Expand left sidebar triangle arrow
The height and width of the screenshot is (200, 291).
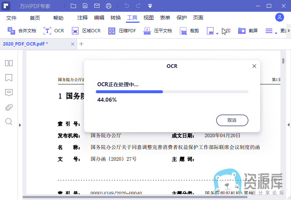(20, 125)
